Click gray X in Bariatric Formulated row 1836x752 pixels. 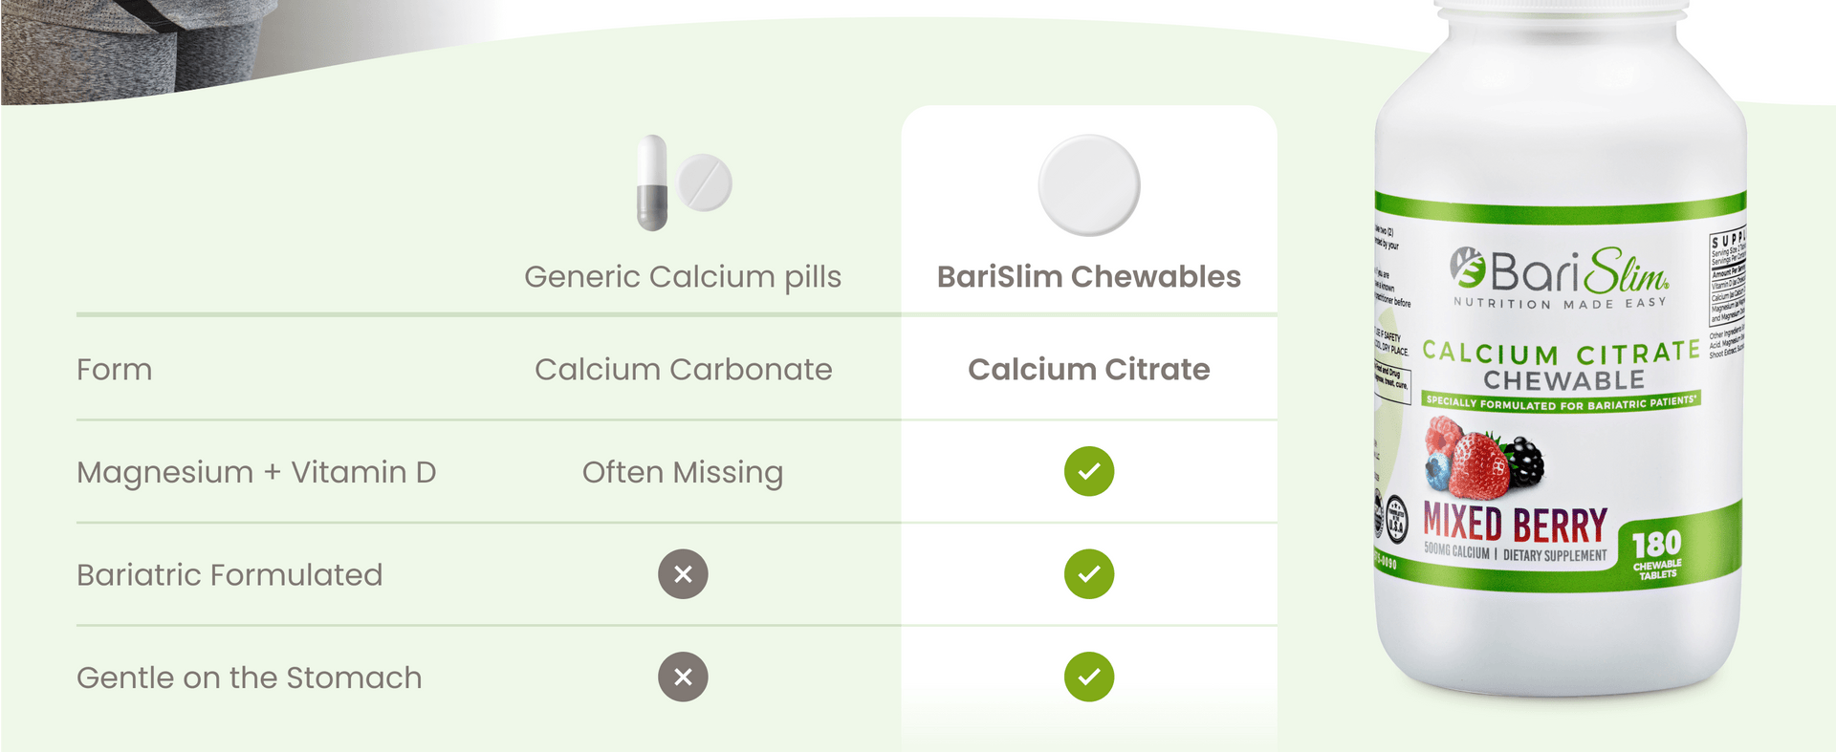(x=683, y=574)
